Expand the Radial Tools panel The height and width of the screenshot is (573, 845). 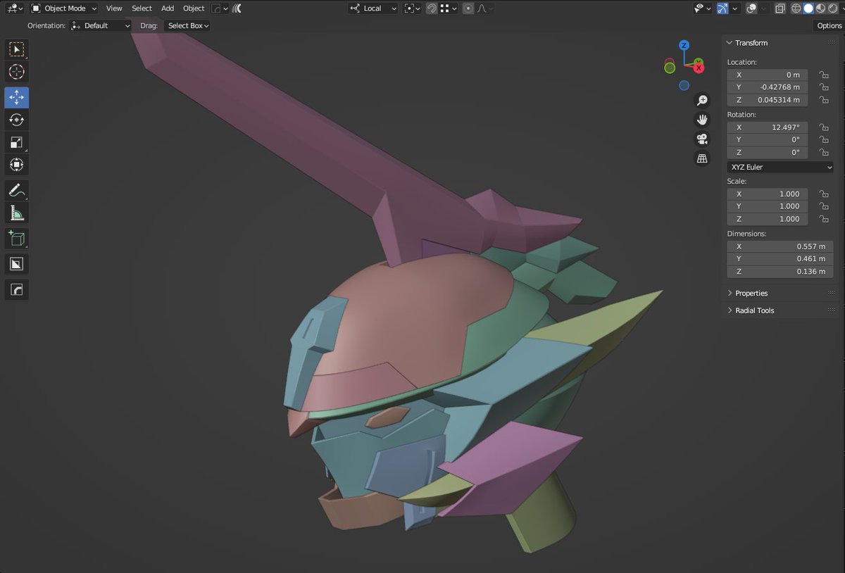pyautogui.click(x=754, y=310)
